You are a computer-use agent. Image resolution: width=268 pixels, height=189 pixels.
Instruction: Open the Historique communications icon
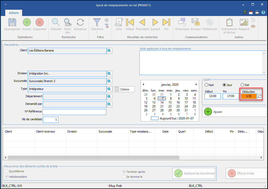(182, 22)
